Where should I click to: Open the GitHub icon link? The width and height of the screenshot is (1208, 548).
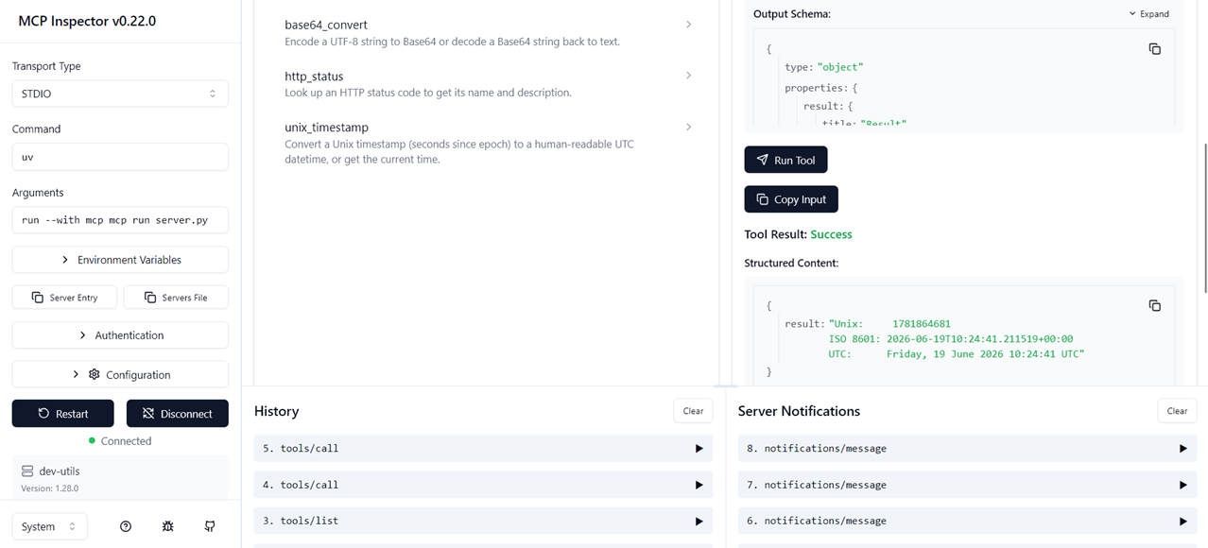click(x=210, y=527)
